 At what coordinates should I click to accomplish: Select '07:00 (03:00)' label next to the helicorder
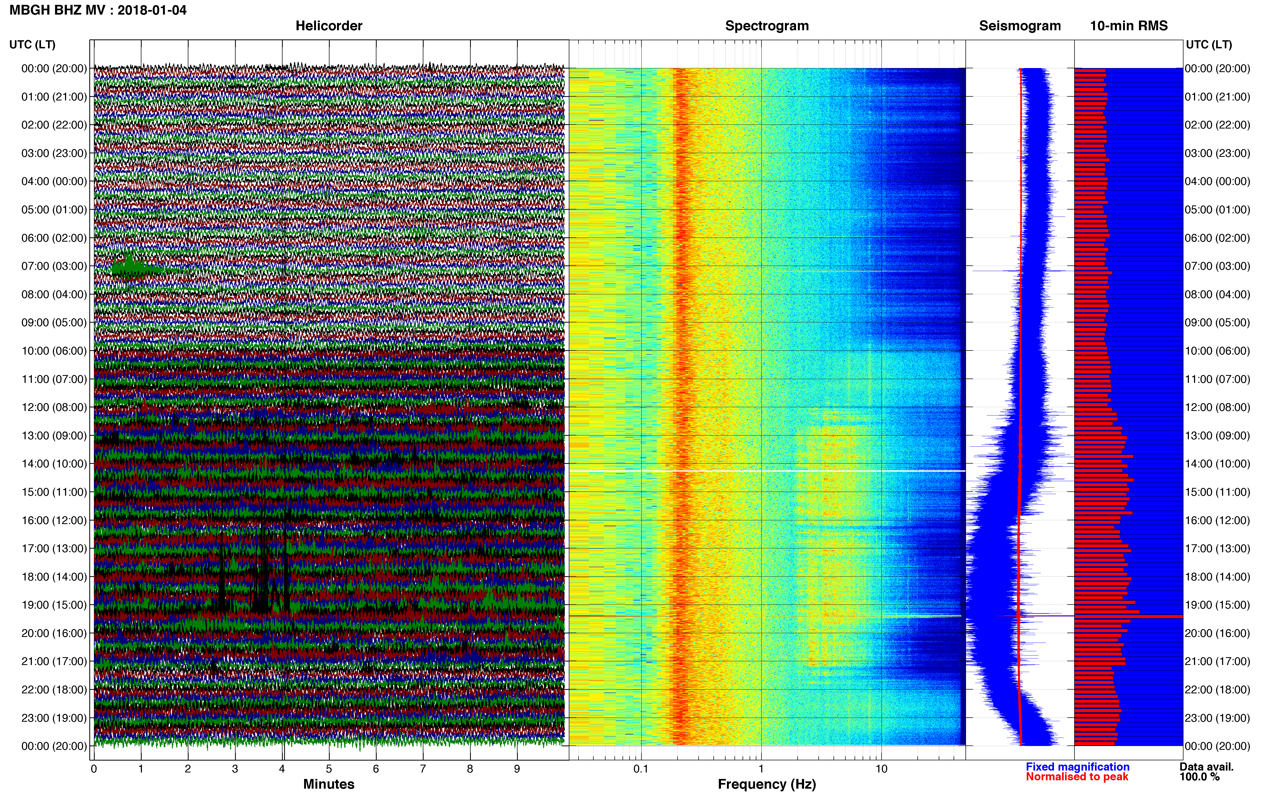pos(54,266)
